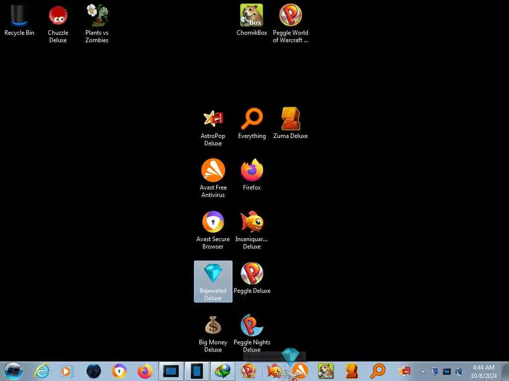Select the AstroPop Deluxe desktop icon
This screenshot has width=509, height=381.
213,127
